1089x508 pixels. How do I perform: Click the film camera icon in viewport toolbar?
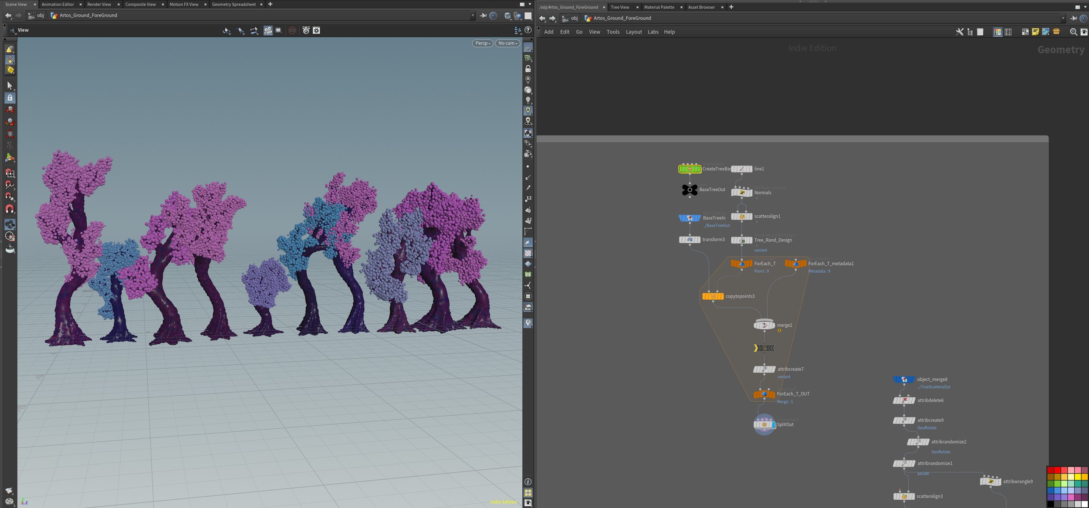click(x=268, y=30)
